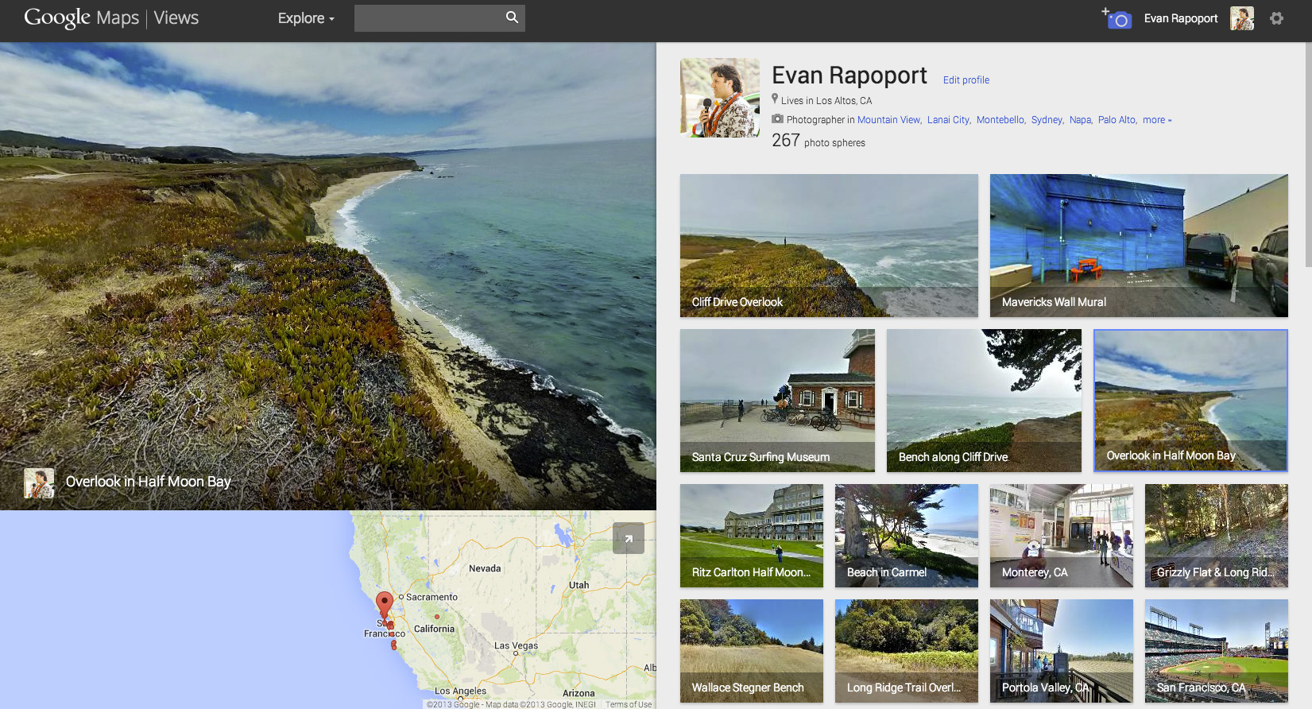1312x709 pixels.
Task: Click the profile avatar in top bar
Action: point(1241,18)
